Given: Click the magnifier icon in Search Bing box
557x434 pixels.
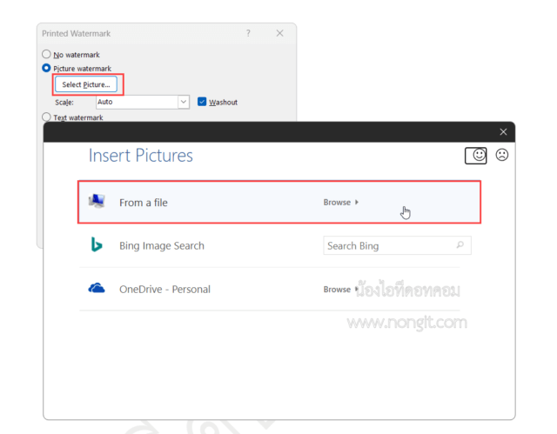Looking at the screenshot, I should (x=460, y=245).
